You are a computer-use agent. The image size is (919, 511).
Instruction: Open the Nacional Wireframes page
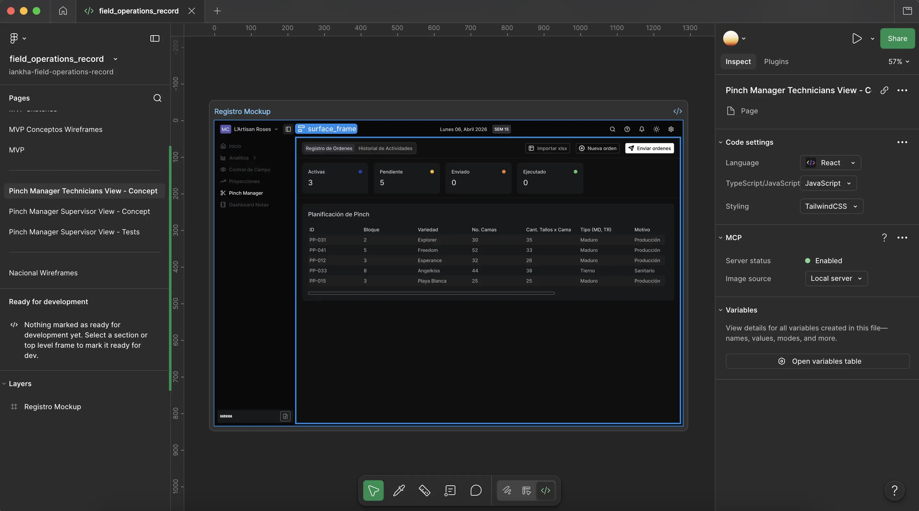[43, 272]
